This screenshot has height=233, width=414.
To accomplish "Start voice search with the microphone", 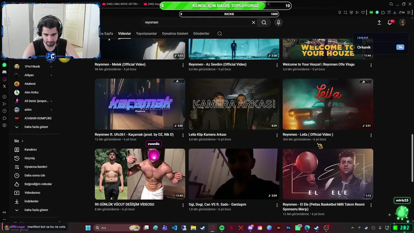I will 278,22.
